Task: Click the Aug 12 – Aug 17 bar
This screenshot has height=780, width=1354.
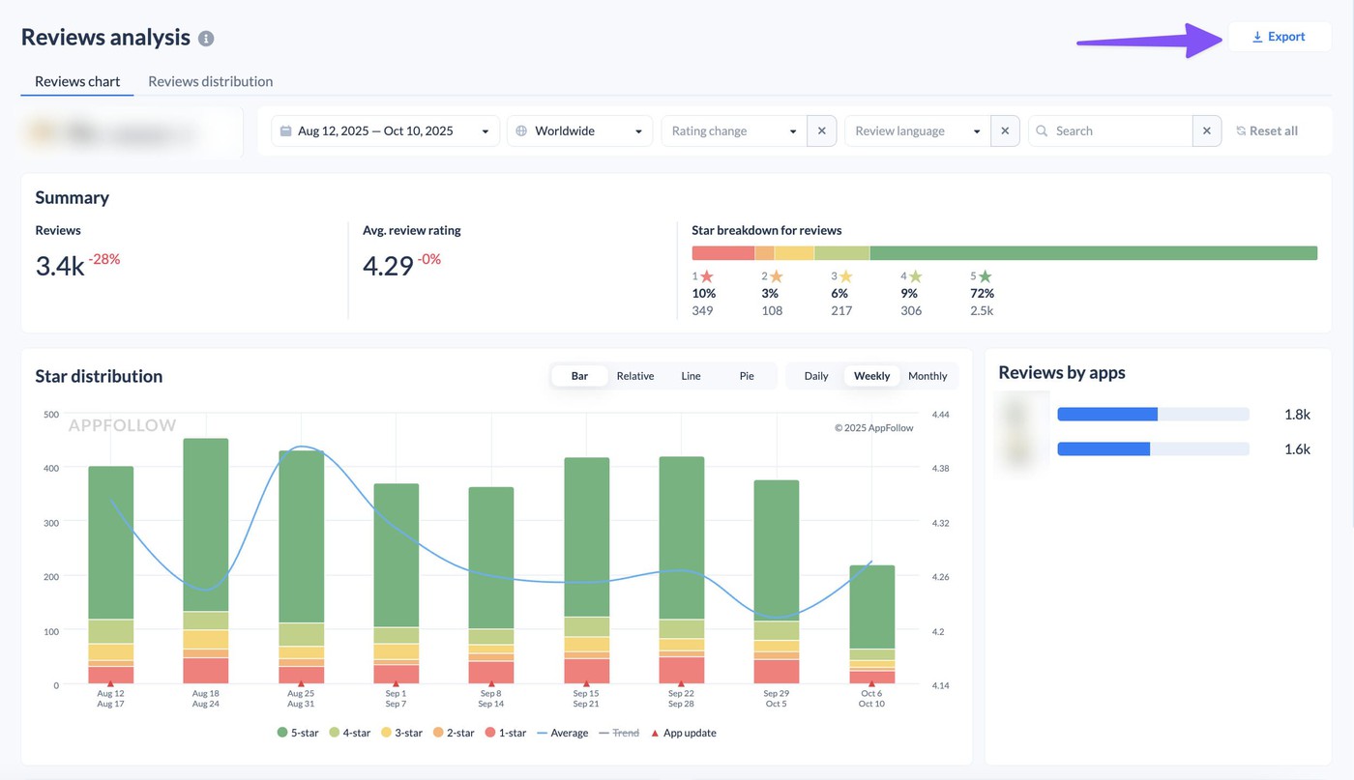Action: point(111,575)
